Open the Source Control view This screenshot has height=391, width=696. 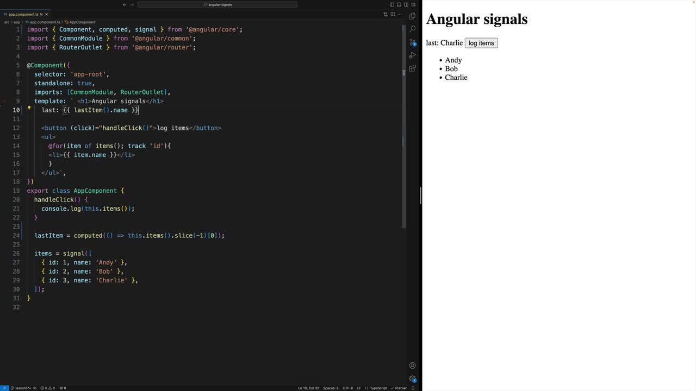pos(412,42)
